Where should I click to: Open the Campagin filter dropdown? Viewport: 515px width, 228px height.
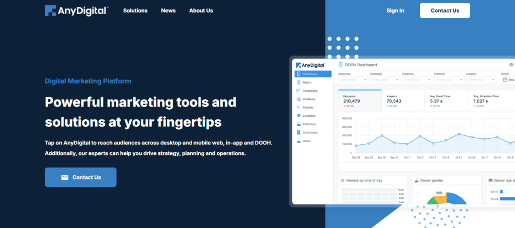tap(385, 80)
